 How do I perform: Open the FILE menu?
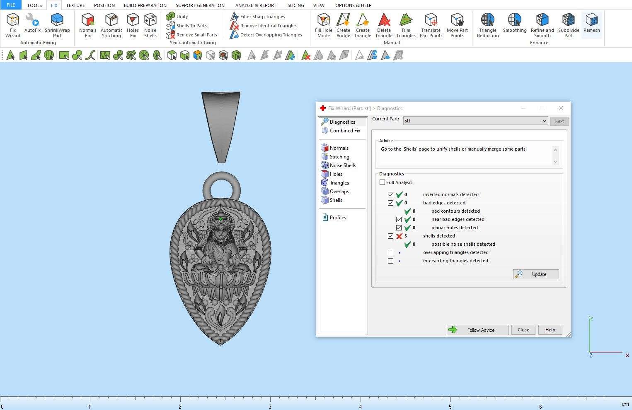pos(11,5)
